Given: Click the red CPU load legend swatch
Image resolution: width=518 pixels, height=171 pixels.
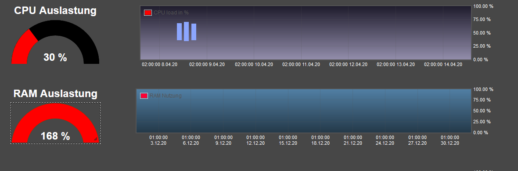Looking at the screenshot, I should [148, 13].
